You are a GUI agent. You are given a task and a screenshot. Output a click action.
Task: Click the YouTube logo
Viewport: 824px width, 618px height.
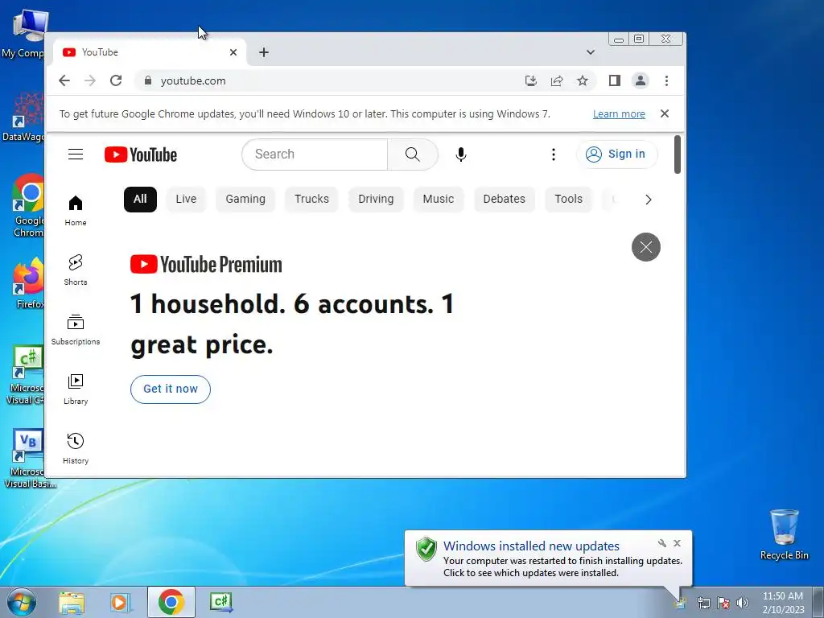pyautogui.click(x=141, y=154)
